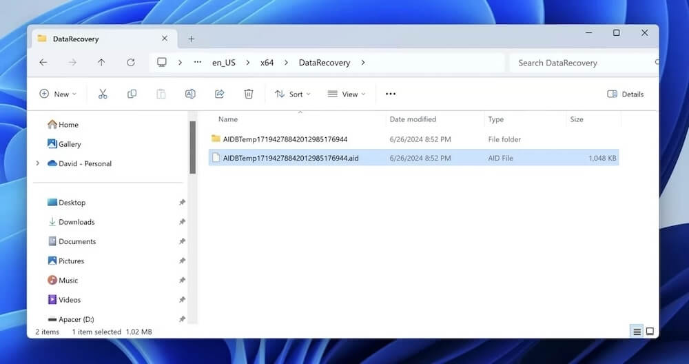Sort by Date modified column
689x364 pixels.
(x=413, y=119)
